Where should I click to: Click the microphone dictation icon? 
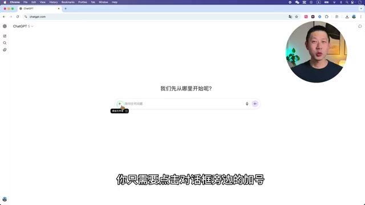tap(247, 104)
